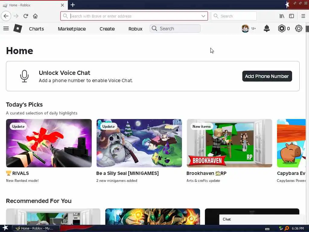Open the Chat panel
The height and width of the screenshot is (232, 309).
coord(263,219)
